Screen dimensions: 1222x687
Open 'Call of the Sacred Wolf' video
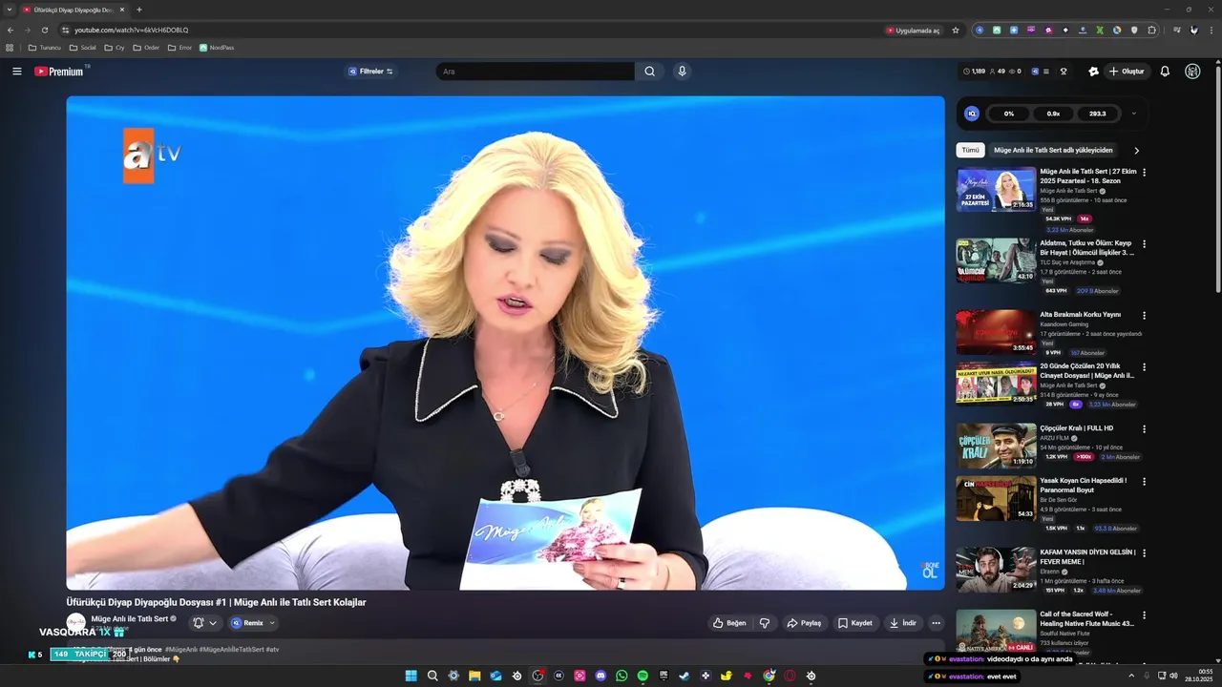(1087, 618)
